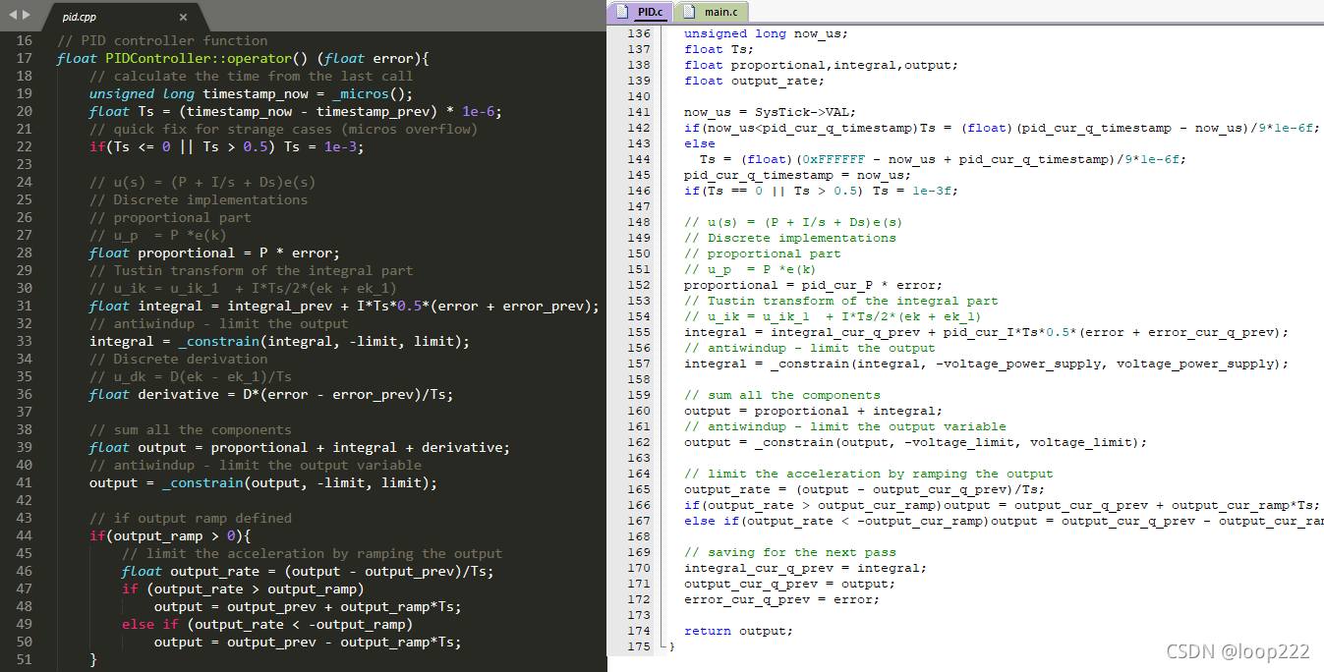Click the 'micros overflow' quick fix comment

283,129
